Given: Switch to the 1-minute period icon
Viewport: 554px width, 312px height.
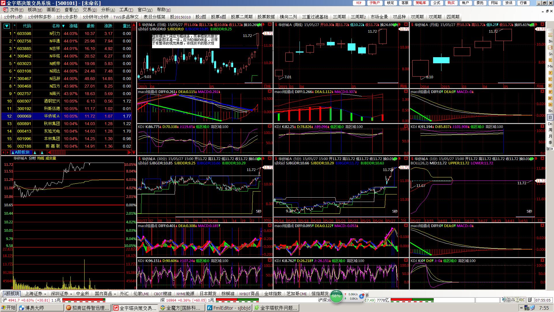Looking at the screenshot, I should click(x=550, y=60).
